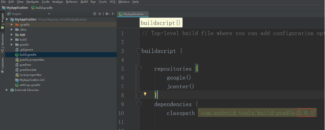325x130 pixels.
Task: Click the MyApplication breadcrumb folder icon
Action: [4, 8]
